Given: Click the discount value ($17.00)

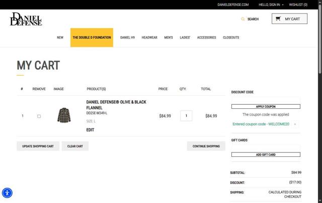Looking at the screenshot, I should tap(295, 182).
